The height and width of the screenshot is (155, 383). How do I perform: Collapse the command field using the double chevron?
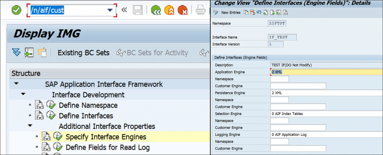pyautogui.click(x=124, y=10)
